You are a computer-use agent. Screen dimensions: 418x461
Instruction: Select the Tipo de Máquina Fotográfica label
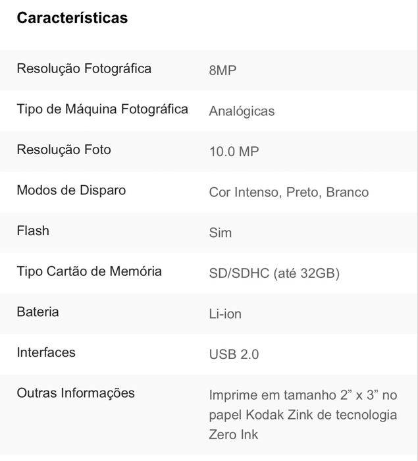(x=102, y=109)
